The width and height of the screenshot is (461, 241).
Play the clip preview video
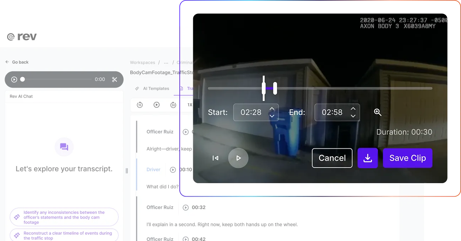pos(238,158)
